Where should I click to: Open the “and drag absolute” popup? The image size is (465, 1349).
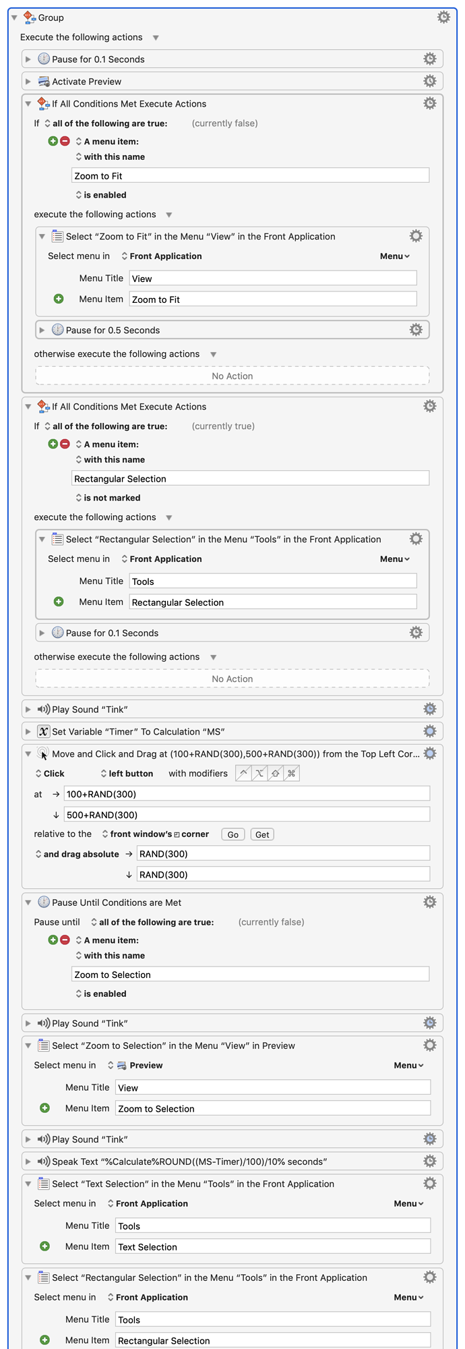77,854
